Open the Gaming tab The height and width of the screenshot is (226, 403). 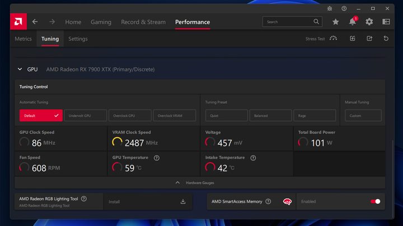[x=101, y=22]
